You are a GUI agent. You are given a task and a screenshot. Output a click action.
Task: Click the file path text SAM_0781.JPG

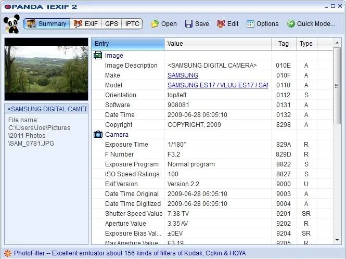pyautogui.click(x=31, y=144)
